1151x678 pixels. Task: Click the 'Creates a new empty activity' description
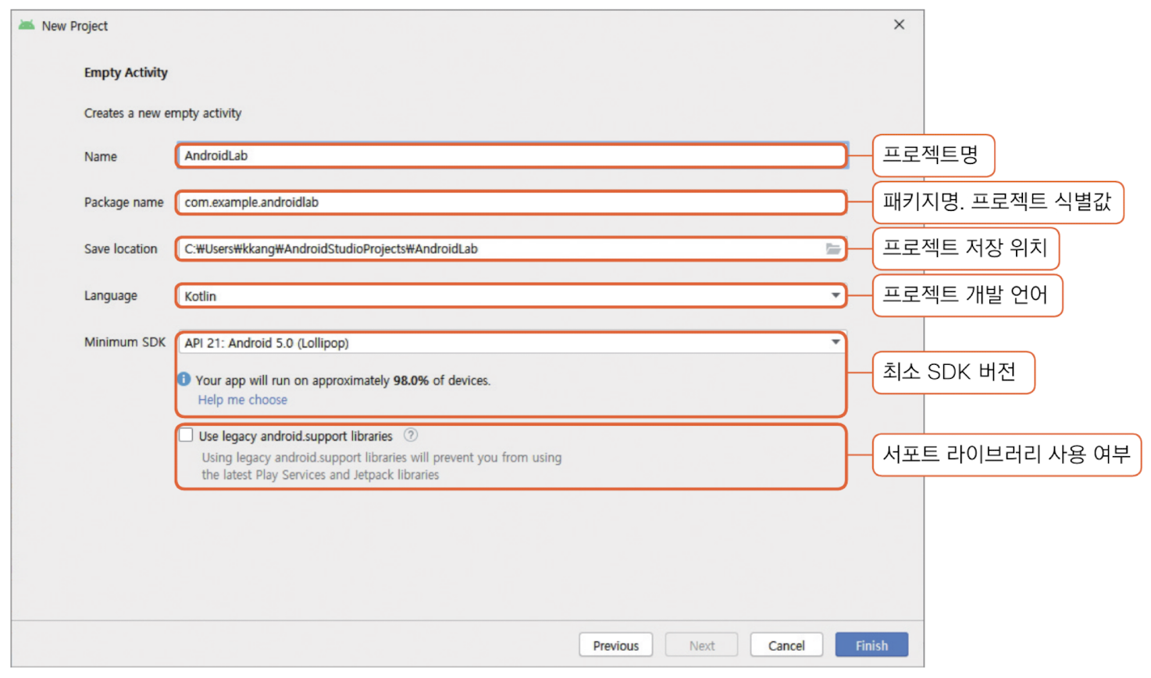[x=162, y=113]
